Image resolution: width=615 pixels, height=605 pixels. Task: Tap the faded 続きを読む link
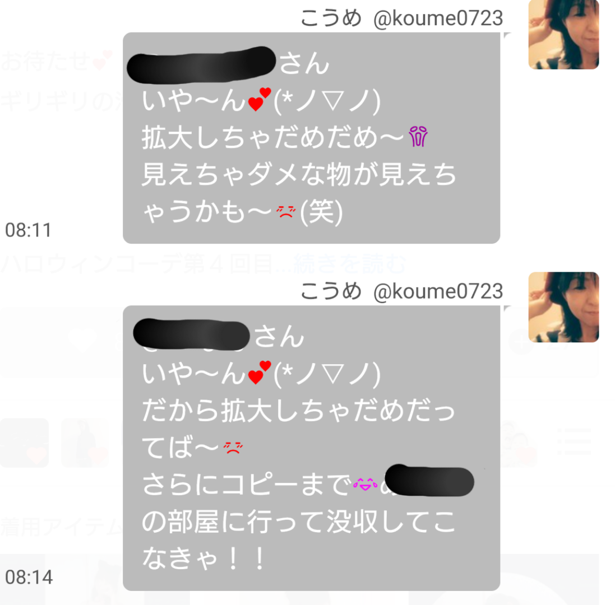[349, 264]
